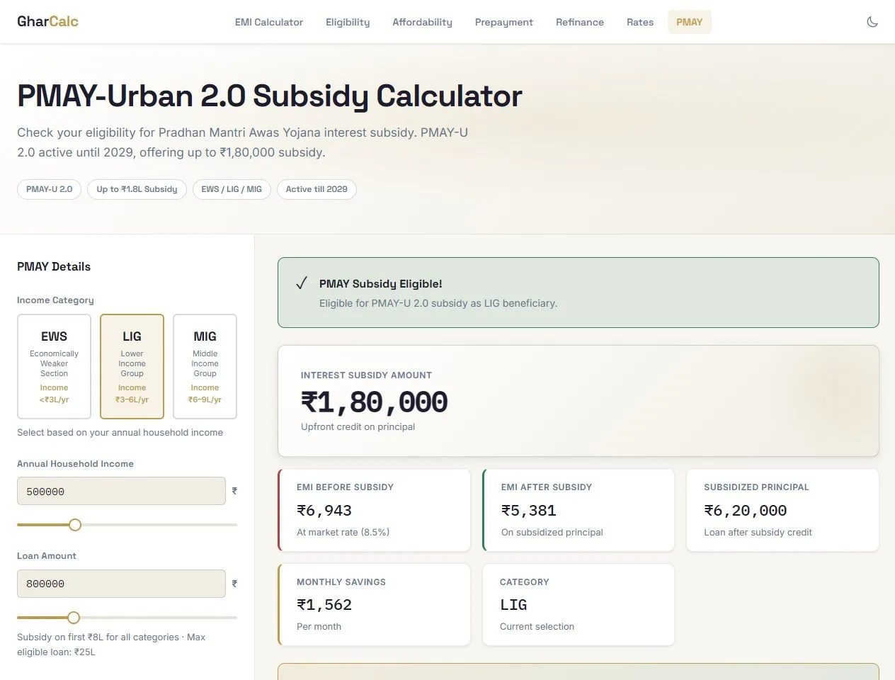Image resolution: width=895 pixels, height=680 pixels.
Task: Click the EMI Before Subsidy card
Action: tap(374, 510)
